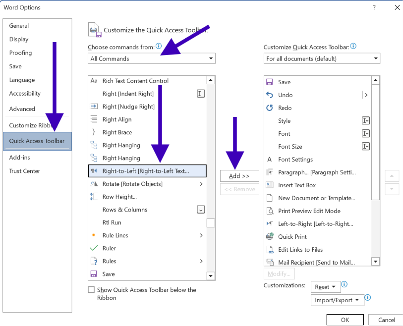
Task: Open the Reset dropdown button
Action: [326, 287]
